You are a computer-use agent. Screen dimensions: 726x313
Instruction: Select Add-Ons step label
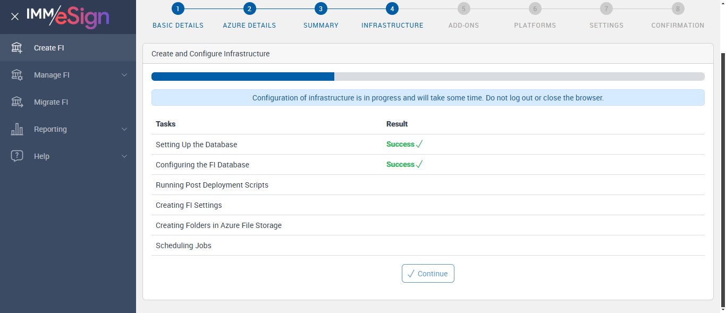point(463,26)
